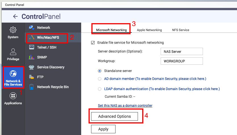
Task: Toggle Enable file service for Microsoft networking
Action: (x=93, y=43)
